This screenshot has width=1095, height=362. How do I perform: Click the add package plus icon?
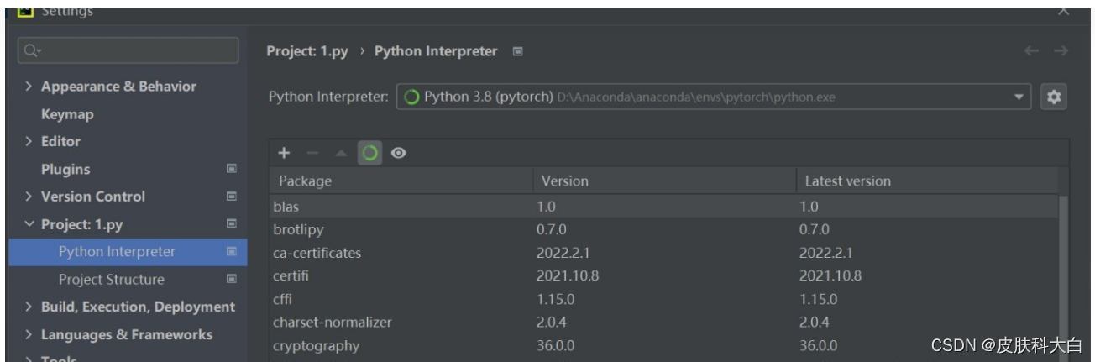point(284,153)
